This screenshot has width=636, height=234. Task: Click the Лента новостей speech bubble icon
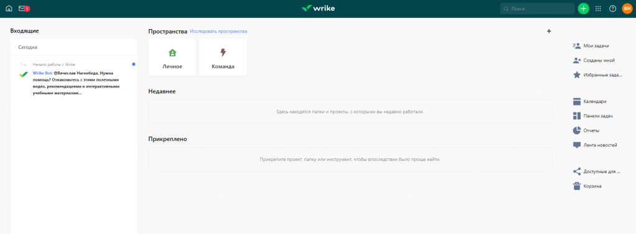click(x=577, y=145)
